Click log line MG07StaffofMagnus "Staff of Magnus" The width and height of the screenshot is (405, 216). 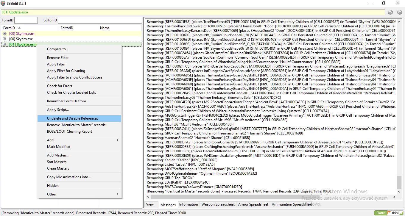[x=200, y=169]
